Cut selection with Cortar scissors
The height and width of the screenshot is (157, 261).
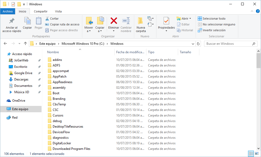52,19
